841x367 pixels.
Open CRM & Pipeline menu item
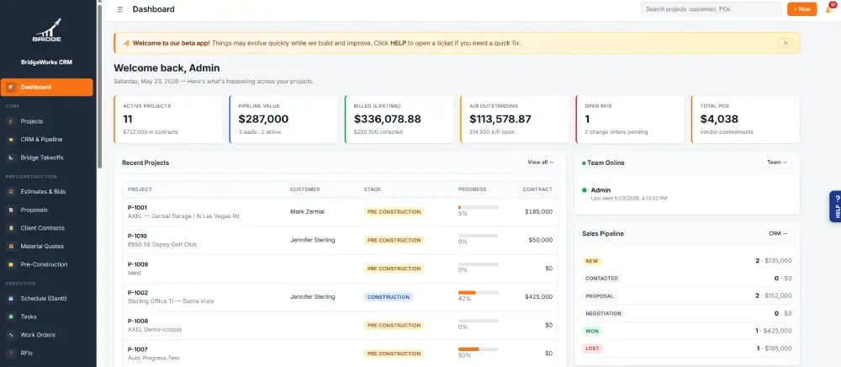coord(47,140)
